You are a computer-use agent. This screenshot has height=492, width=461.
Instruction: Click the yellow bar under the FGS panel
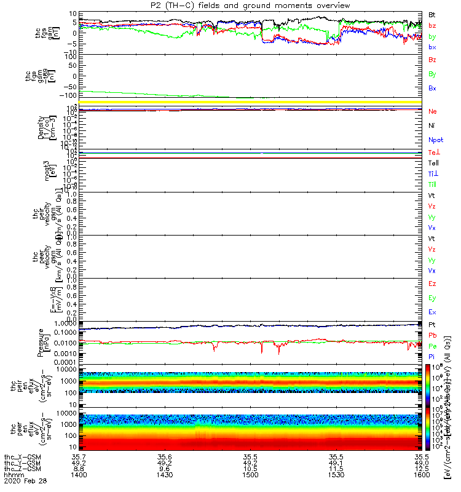(250, 102)
